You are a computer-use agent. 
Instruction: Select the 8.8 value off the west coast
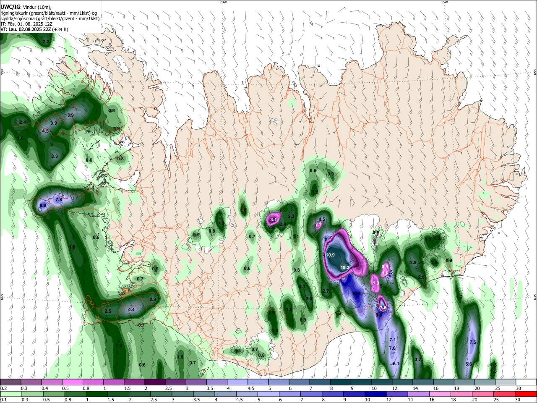coord(42,206)
